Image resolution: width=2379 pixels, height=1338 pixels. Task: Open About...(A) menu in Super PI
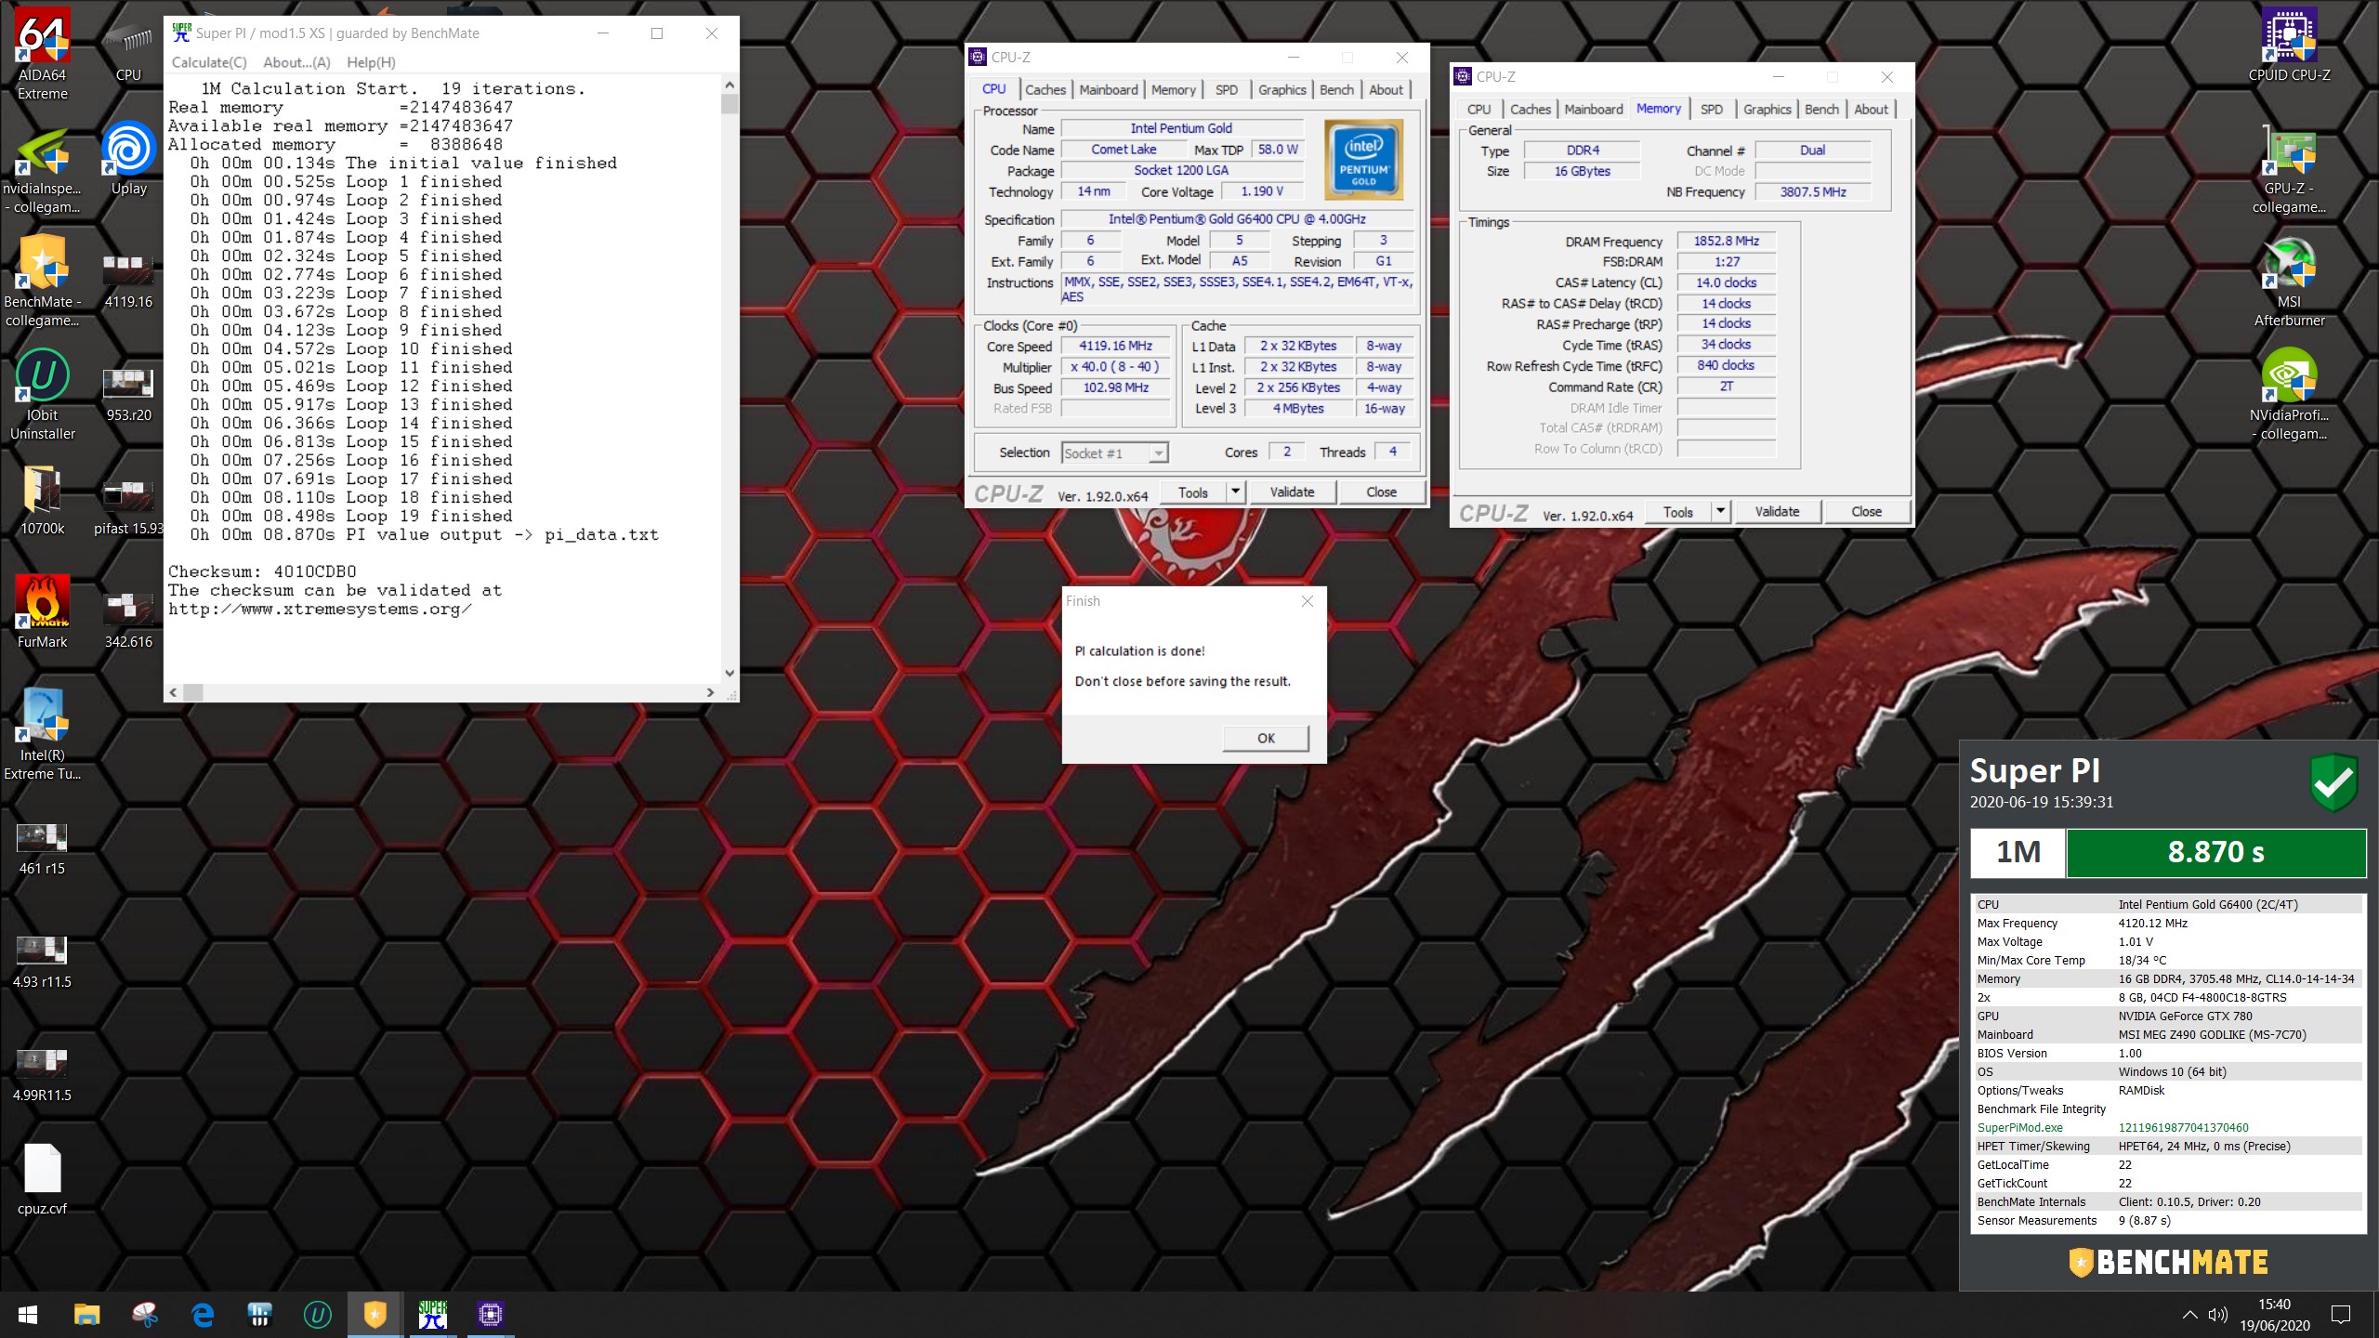(296, 62)
